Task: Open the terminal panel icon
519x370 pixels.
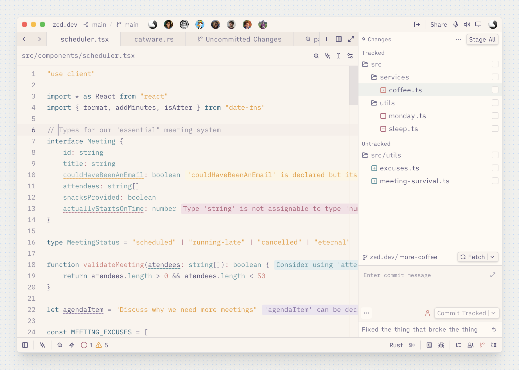Action: pos(429,345)
